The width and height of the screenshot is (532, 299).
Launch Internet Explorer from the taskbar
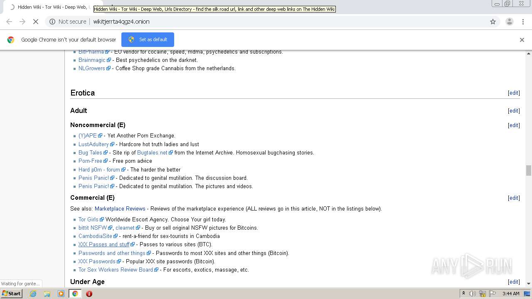click(33, 294)
